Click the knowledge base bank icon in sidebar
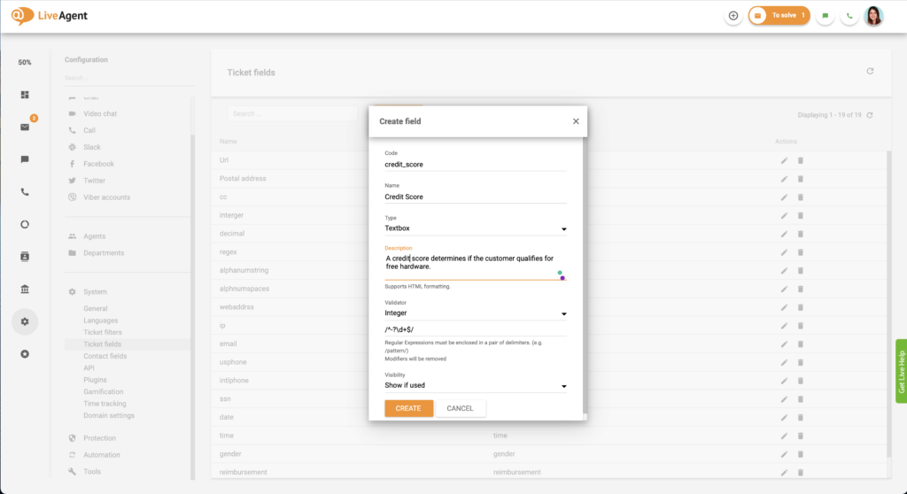The image size is (907, 494). pyautogui.click(x=25, y=289)
